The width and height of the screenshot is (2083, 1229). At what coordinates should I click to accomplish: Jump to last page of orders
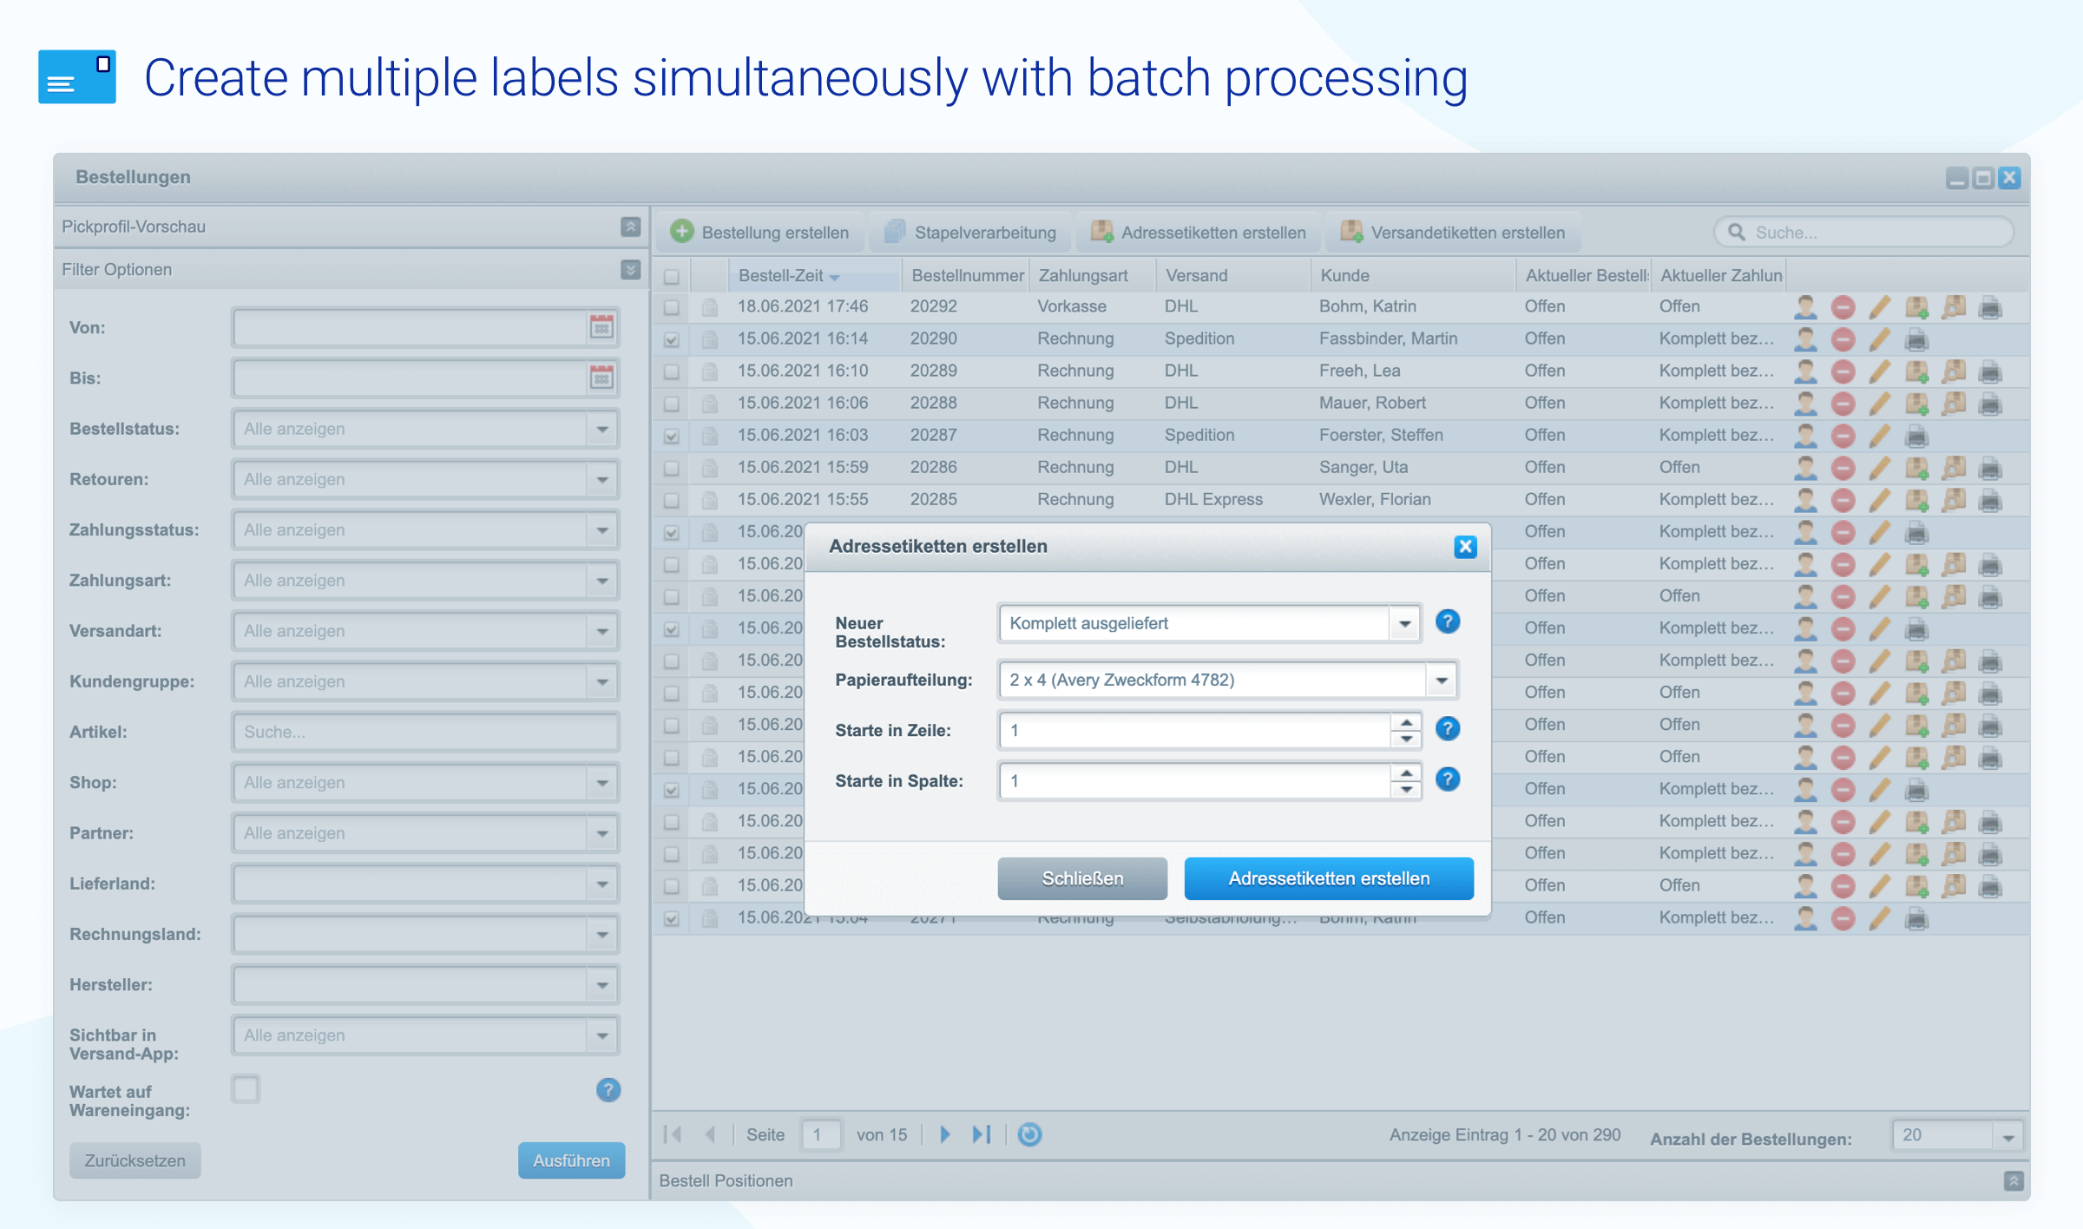(x=982, y=1134)
